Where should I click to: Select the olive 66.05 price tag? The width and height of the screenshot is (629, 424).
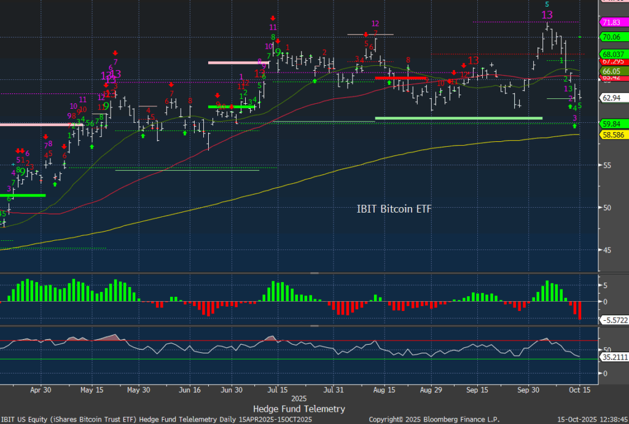[612, 71]
